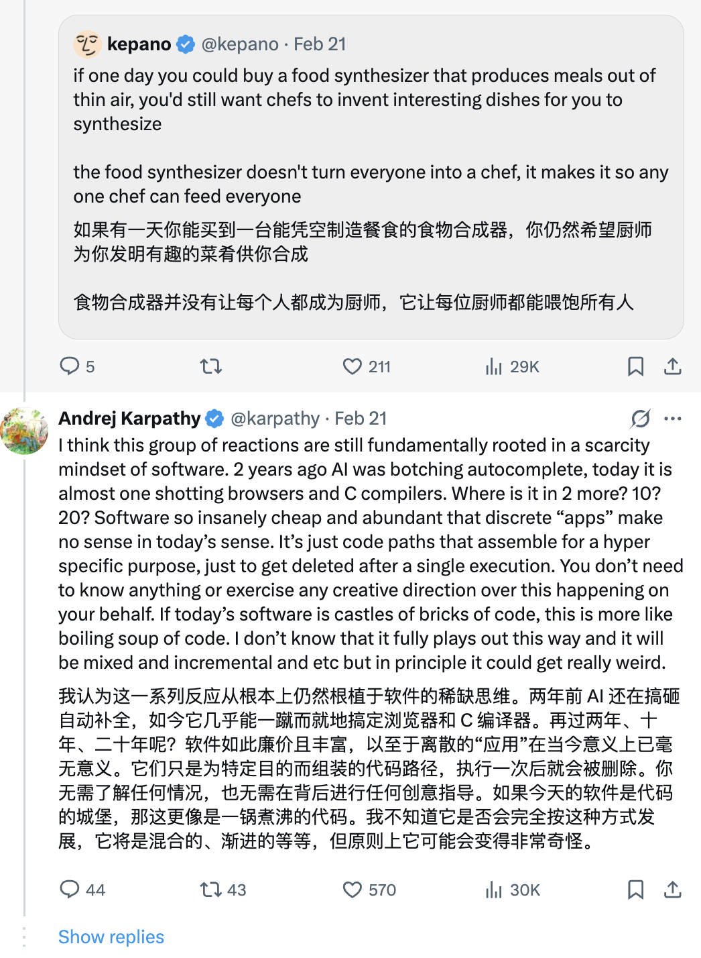Image resolution: width=701 pixels, height=958 pixels.
Task: Like kepano's post with 211 likes
Action: 353,366
